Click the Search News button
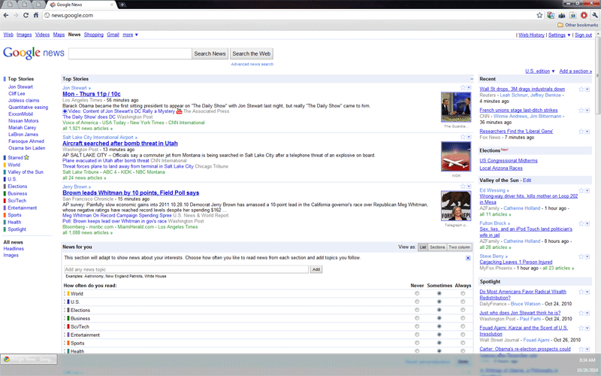Image resolution: width=601 pixels, height=376 pixels. click(210, 53)
